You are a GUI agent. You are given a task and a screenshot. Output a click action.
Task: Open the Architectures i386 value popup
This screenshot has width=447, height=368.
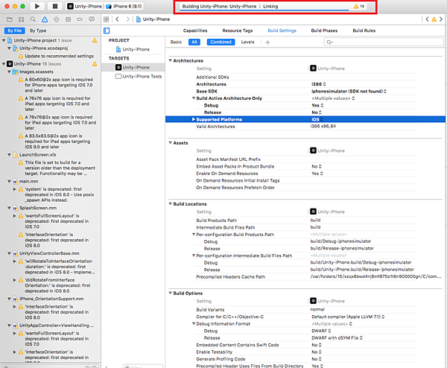coord(318,84)
